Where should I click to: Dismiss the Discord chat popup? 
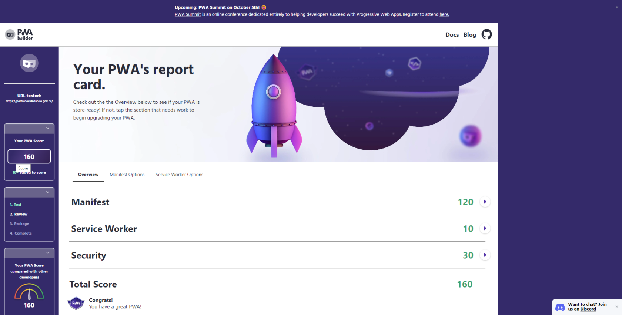pyautogui.click(x=617, y=306)
